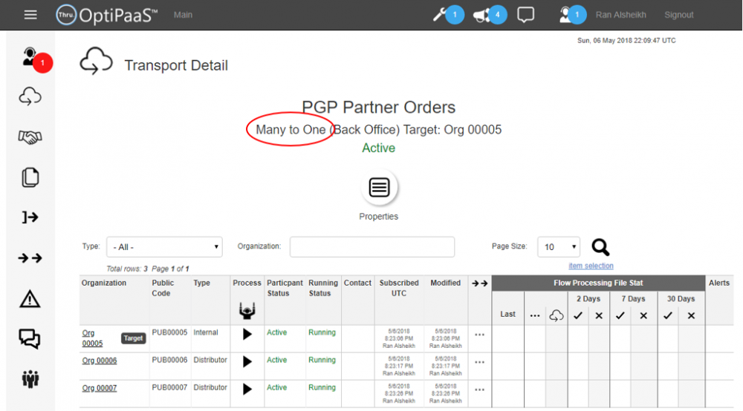
Task: Open the megaphone announcements icon
Action: pos(482,15)
